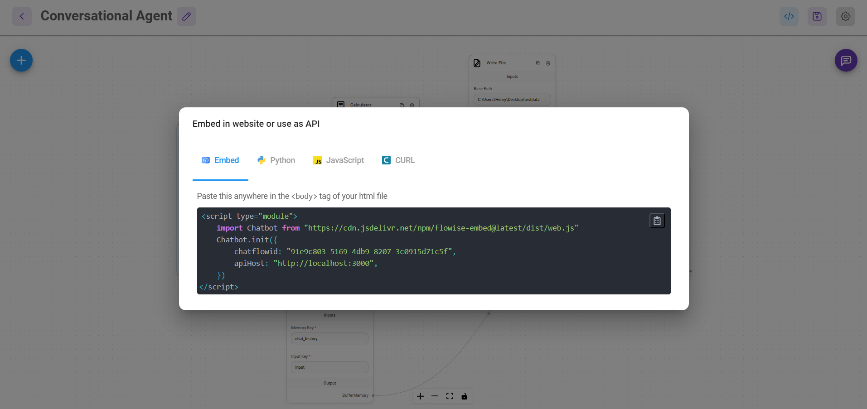Screen dimensions: 867x409
Task: Open the CURL tab
Action: [398, 160]
